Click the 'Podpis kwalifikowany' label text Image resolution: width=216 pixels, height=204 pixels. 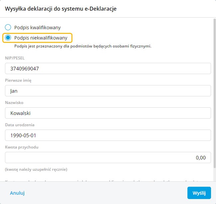[37, 28]
